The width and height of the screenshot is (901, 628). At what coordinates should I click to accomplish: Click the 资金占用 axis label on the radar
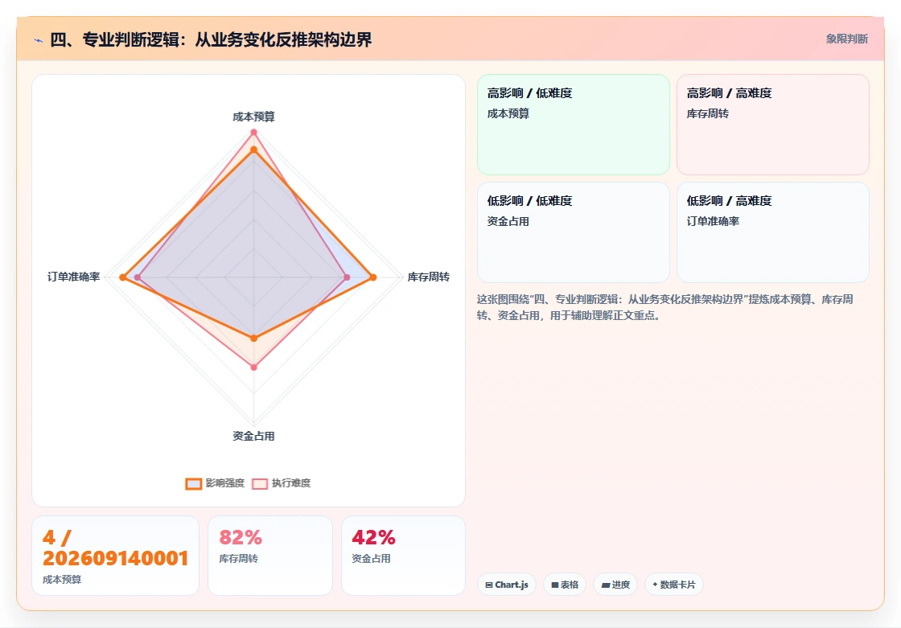253,436
